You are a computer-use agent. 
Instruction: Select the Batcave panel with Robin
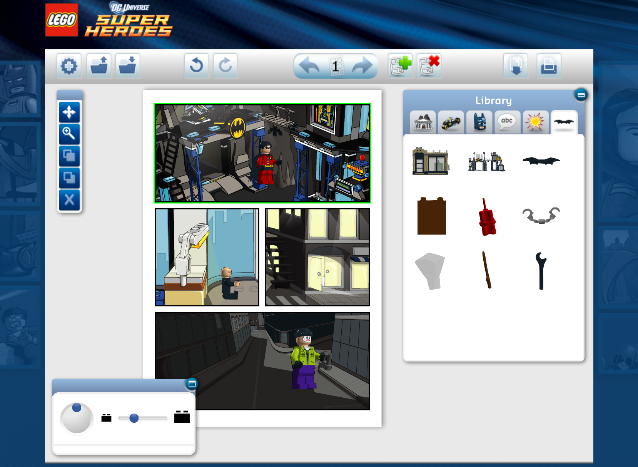tap(262, 153)
